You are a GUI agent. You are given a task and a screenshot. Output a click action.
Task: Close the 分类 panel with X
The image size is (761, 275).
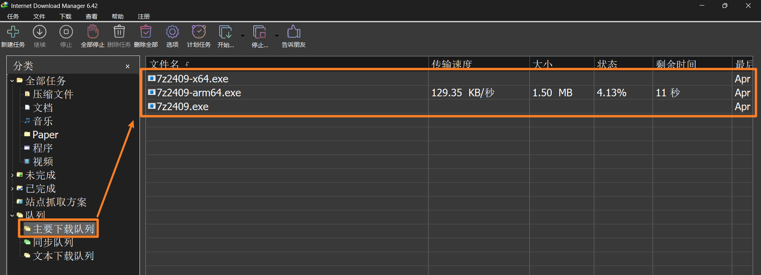[127, 67]
